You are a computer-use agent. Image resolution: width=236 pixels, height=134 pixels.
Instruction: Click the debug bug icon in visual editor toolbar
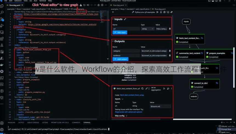point(164,12)
